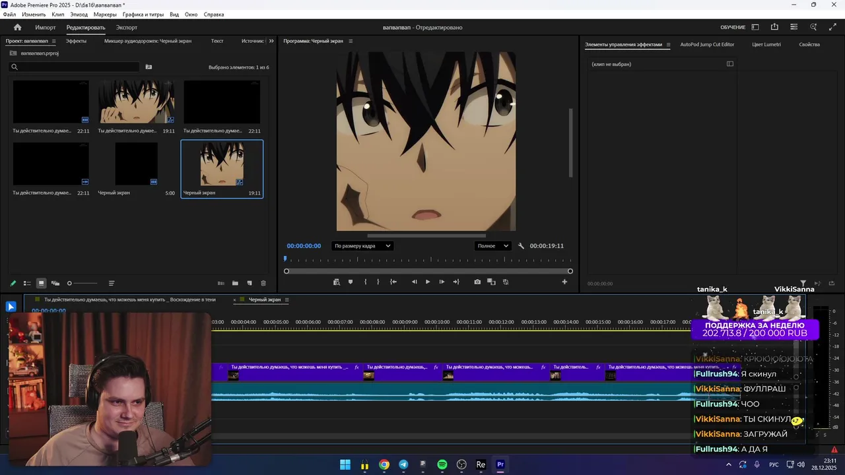Open Spotify from the taskbar

[442, 464]
